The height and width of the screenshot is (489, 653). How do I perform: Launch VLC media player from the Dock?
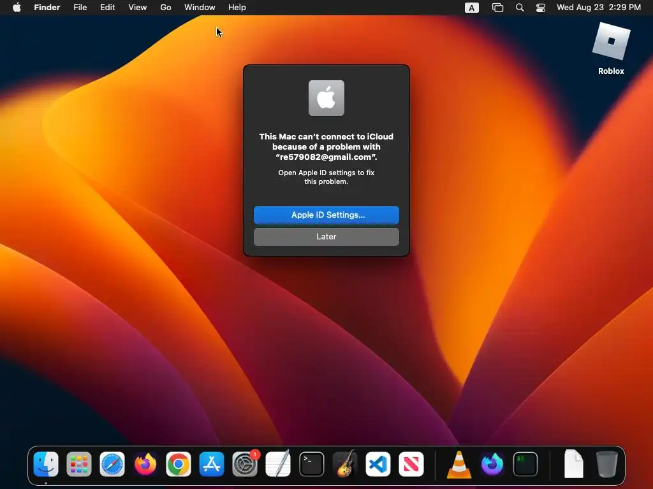(459, 464)
